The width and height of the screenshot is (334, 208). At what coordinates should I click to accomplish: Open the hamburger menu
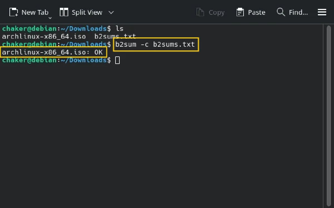coord(322,12)
